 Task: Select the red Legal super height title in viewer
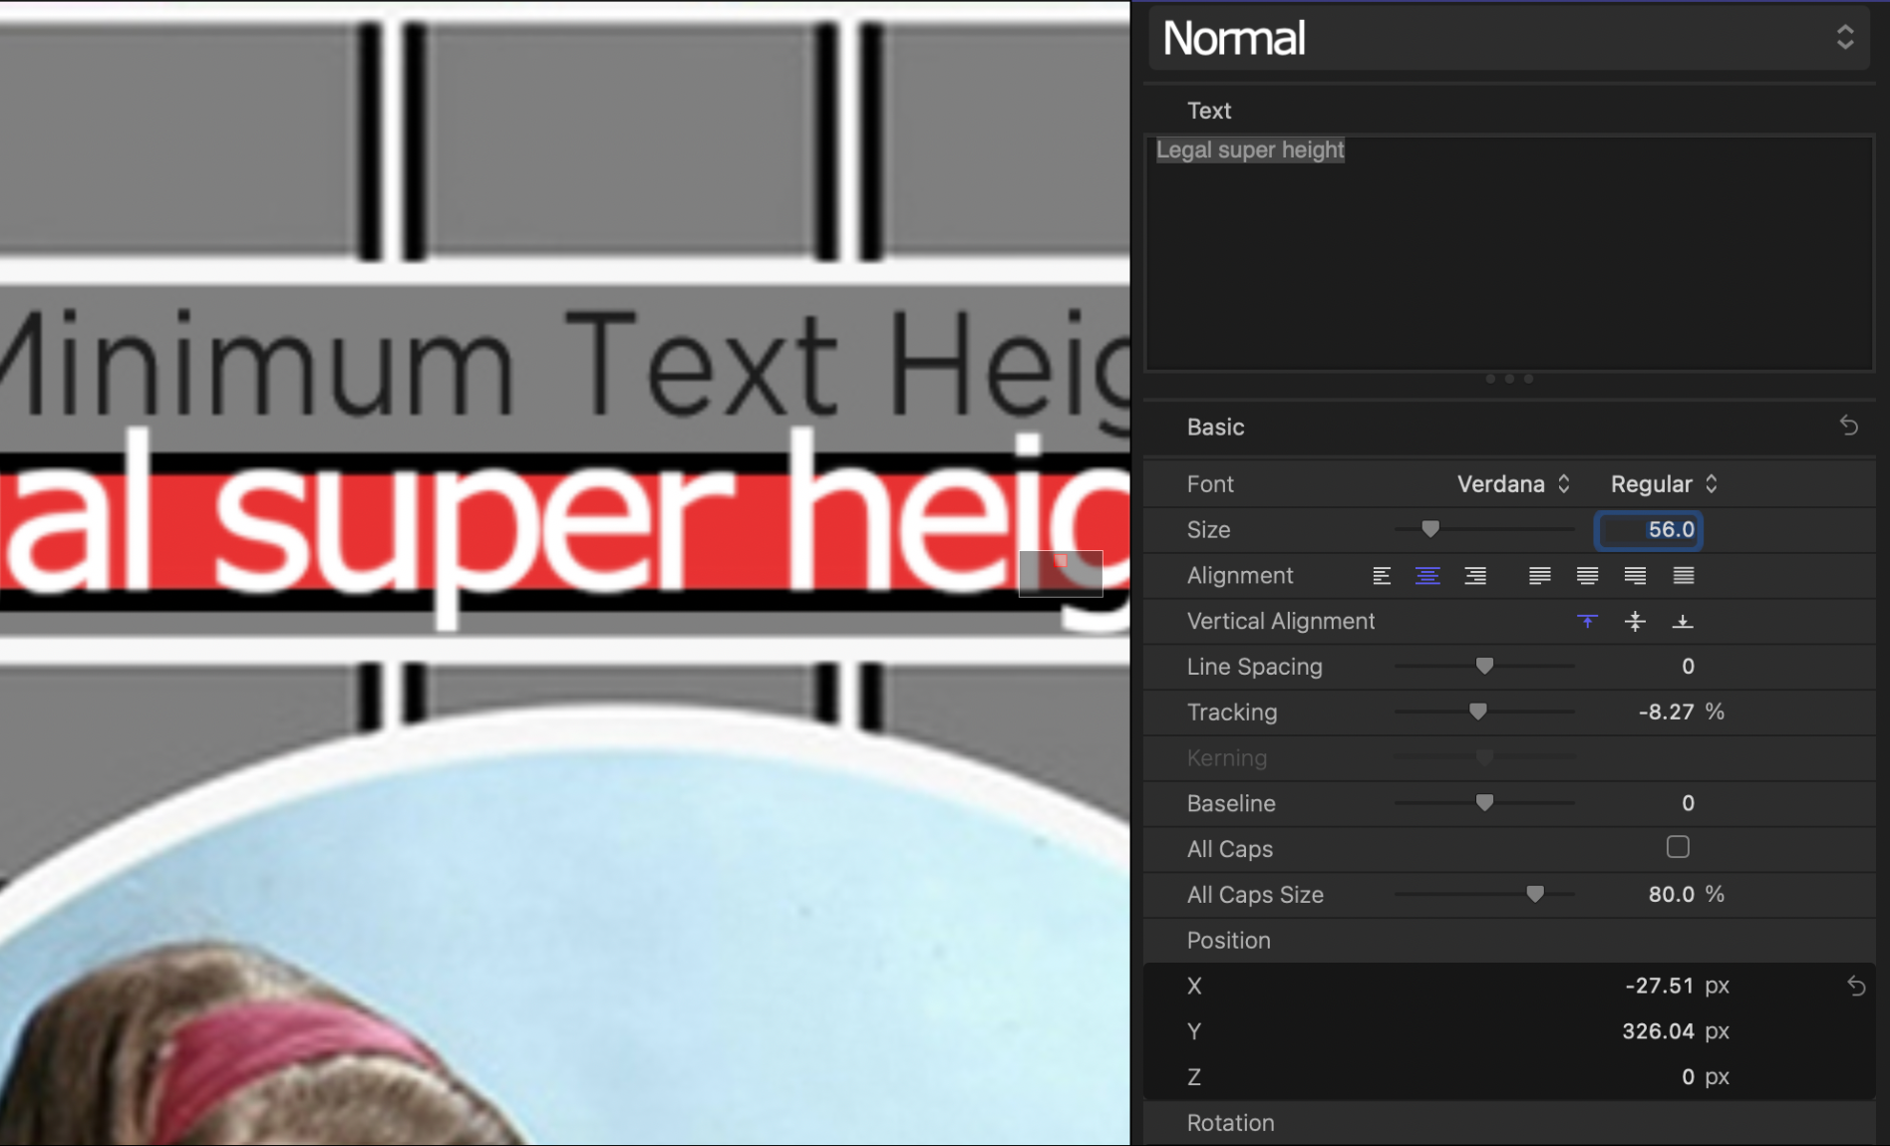pyautogui.click(x=565, y=528)
